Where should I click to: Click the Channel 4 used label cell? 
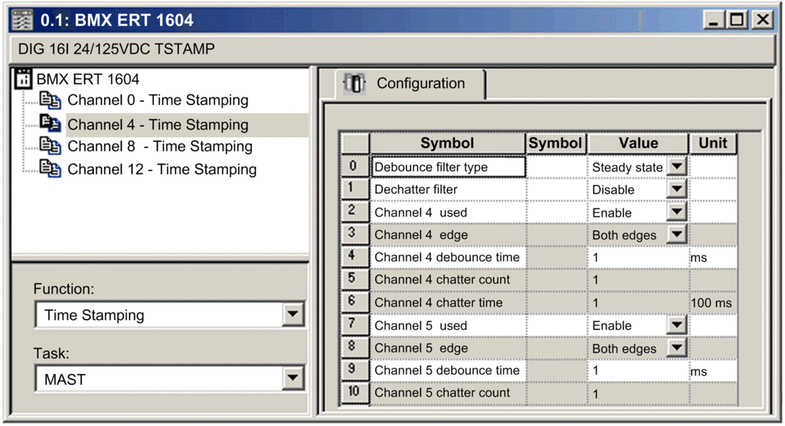point(448,212)
